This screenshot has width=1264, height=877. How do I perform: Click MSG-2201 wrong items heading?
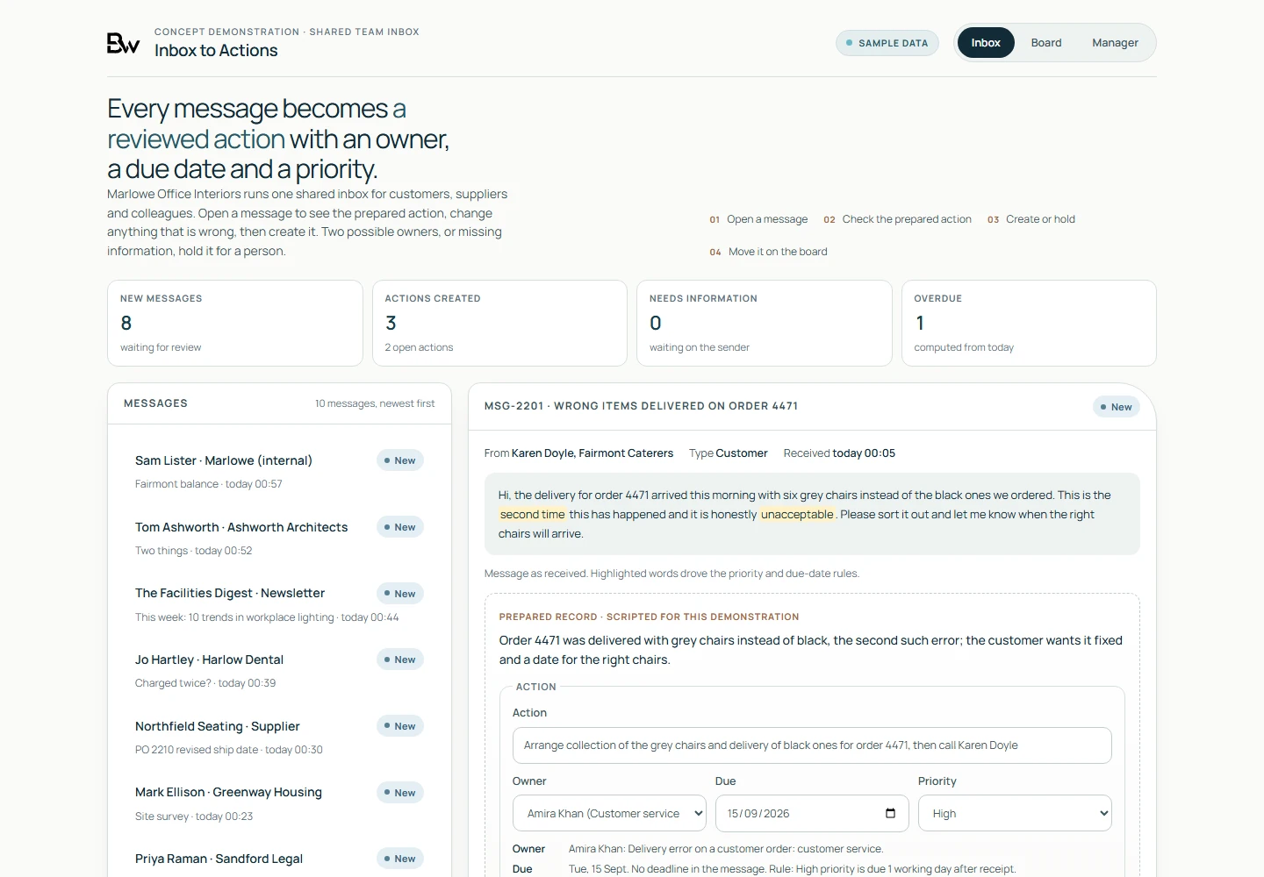click(641, 406)
